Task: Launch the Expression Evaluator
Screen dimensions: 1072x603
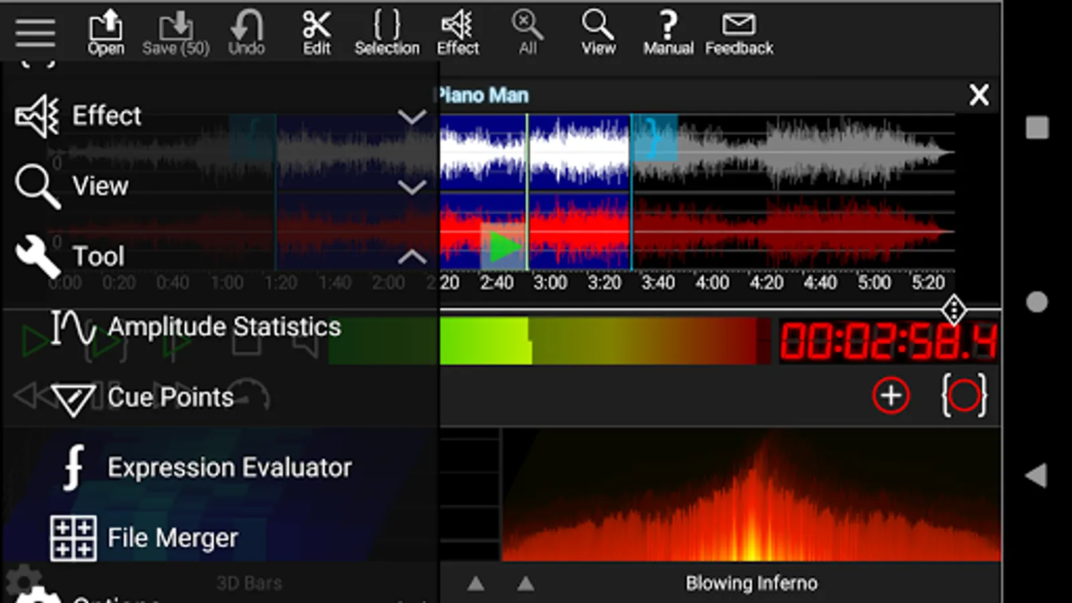Action: [228, 468]
